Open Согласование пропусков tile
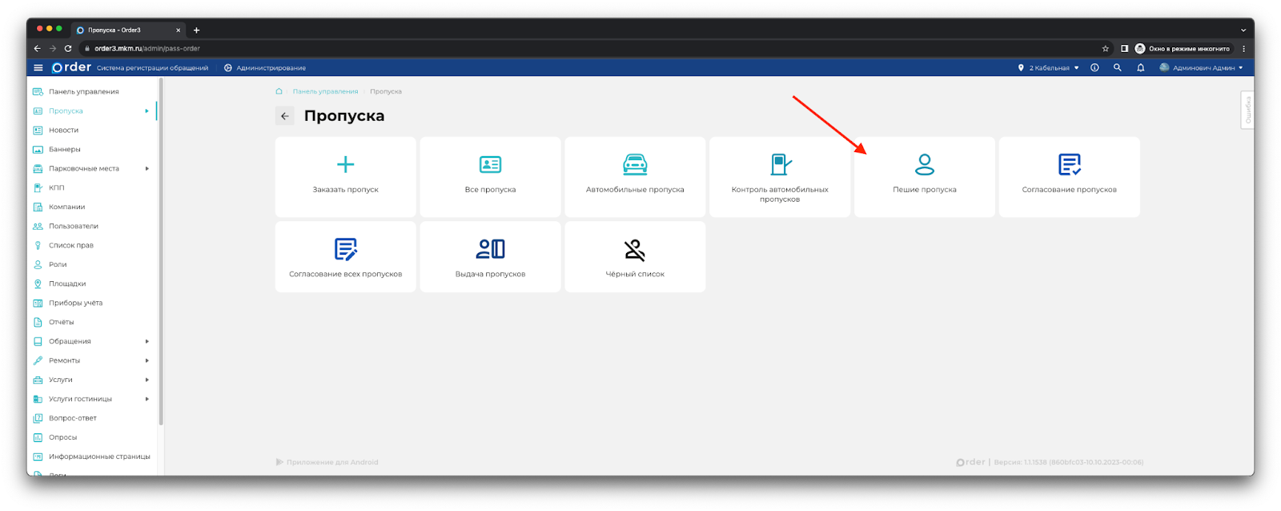The width and height of the screenshot is (1281, 511). pyautogui.click(x=1069, y=176)
